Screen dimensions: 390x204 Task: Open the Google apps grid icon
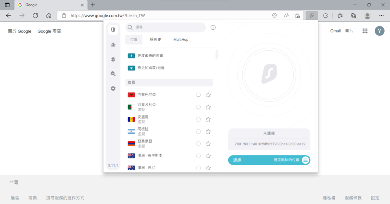[365, 31]
